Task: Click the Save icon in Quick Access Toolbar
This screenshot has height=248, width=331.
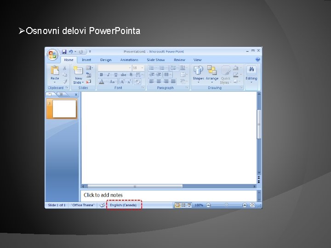Action: [x=64, y=51]
